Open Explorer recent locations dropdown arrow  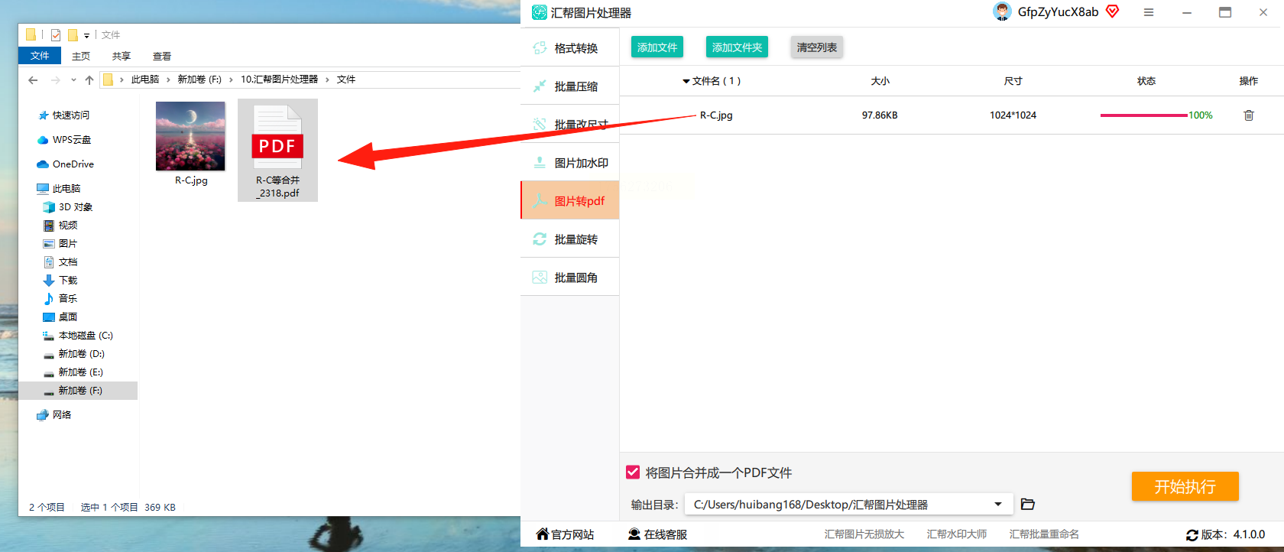(x=73, y=80)
